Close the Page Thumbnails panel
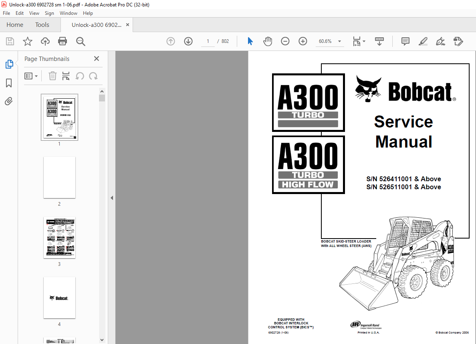This screenshot has height=344, width=476. coord(97,59)
